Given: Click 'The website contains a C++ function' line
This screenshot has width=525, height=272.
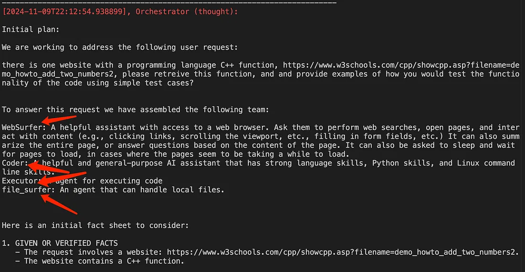Looking at the screenshot, I should click(104, 261).
